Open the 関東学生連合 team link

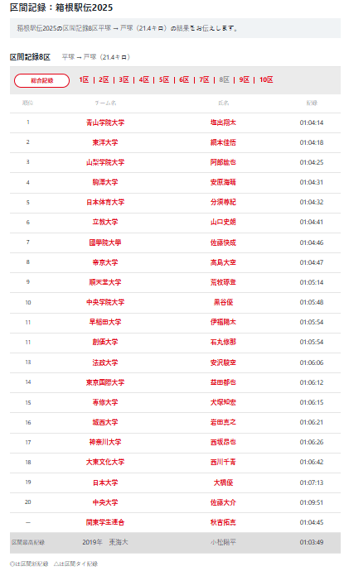(105, 522)
